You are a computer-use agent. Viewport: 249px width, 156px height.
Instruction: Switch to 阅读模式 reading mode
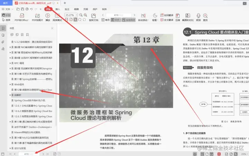(x=57, y=17)
